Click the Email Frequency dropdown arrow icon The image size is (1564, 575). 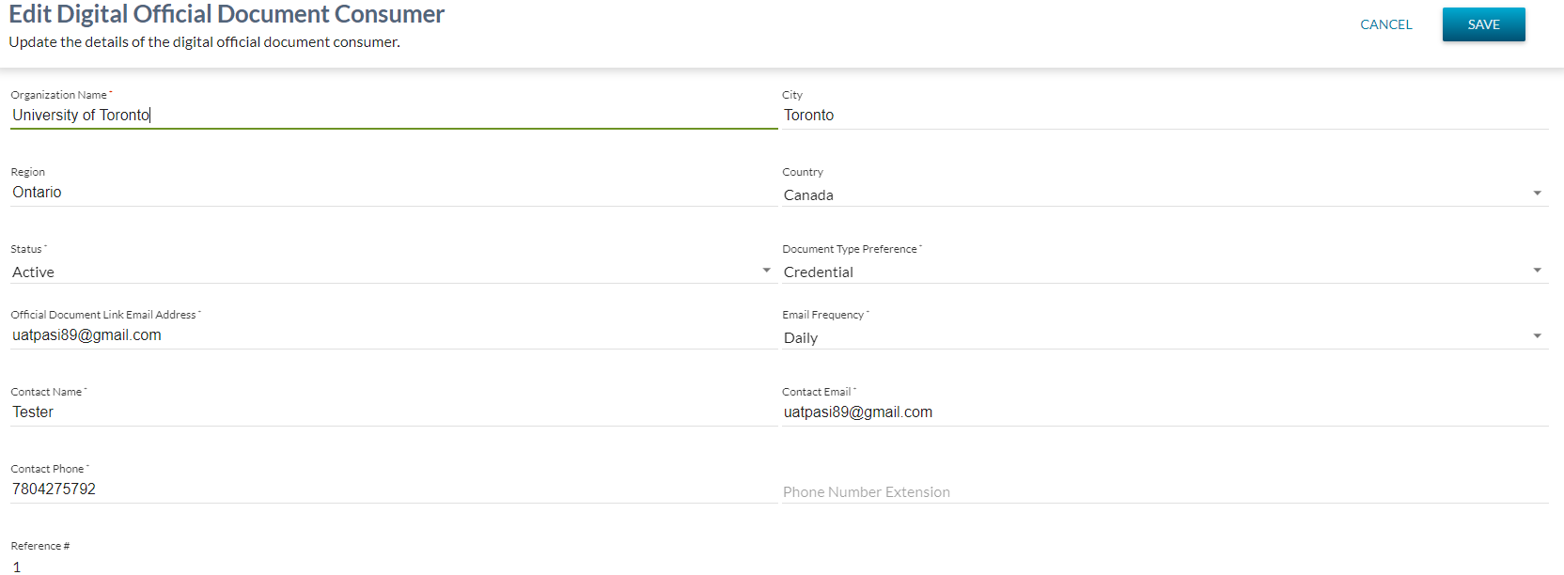click(1537, 336)
